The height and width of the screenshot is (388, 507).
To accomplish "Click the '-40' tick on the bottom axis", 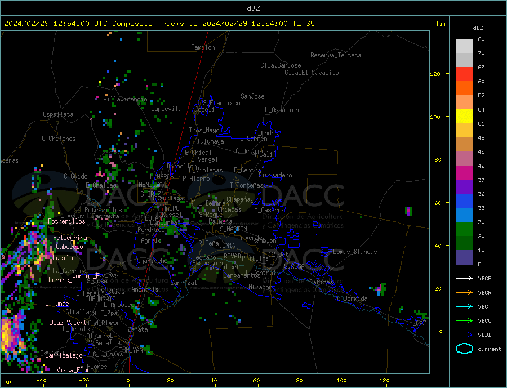I will 41,381.
